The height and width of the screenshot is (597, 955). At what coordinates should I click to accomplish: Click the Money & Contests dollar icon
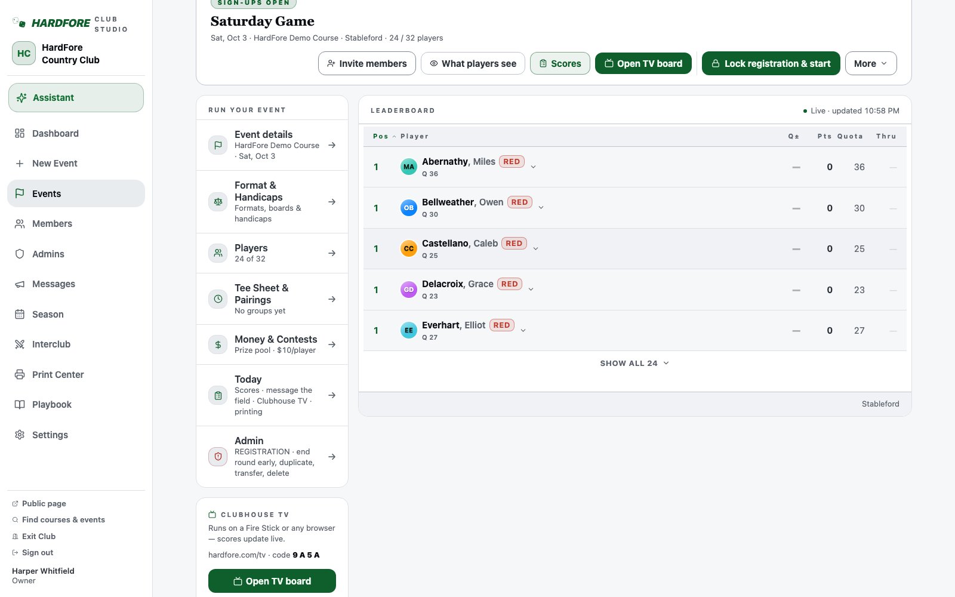pyautogui.click(x=218, y=344)
